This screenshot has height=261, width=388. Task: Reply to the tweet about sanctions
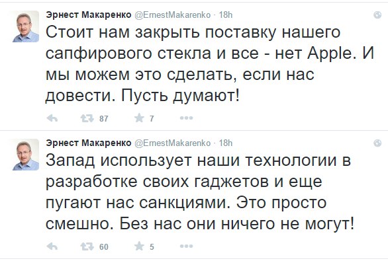(x=52, y=246)
